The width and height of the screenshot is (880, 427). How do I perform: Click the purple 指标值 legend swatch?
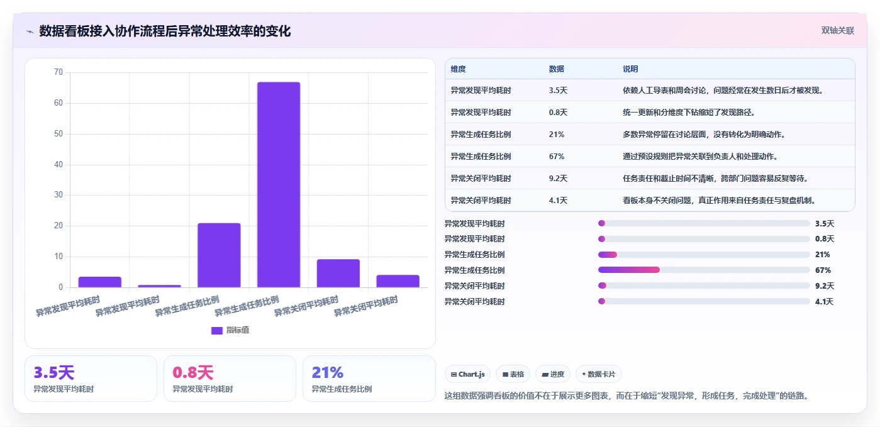[216, 330]
